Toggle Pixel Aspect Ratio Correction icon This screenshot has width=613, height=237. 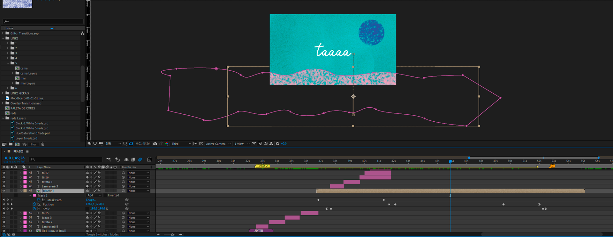(254, 144)
